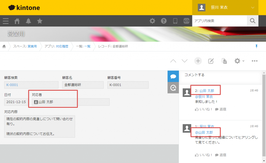266x163 pixels.
Task: Click the 対応内容 text content box
Action: [x=39, y=127]
